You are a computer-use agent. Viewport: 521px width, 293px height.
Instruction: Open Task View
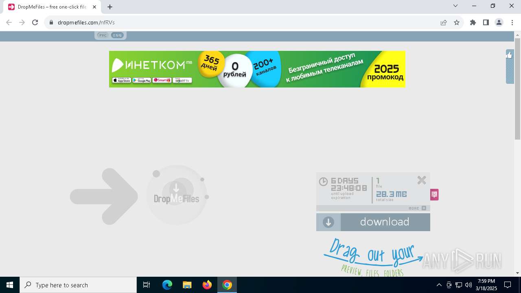[147, 285]
